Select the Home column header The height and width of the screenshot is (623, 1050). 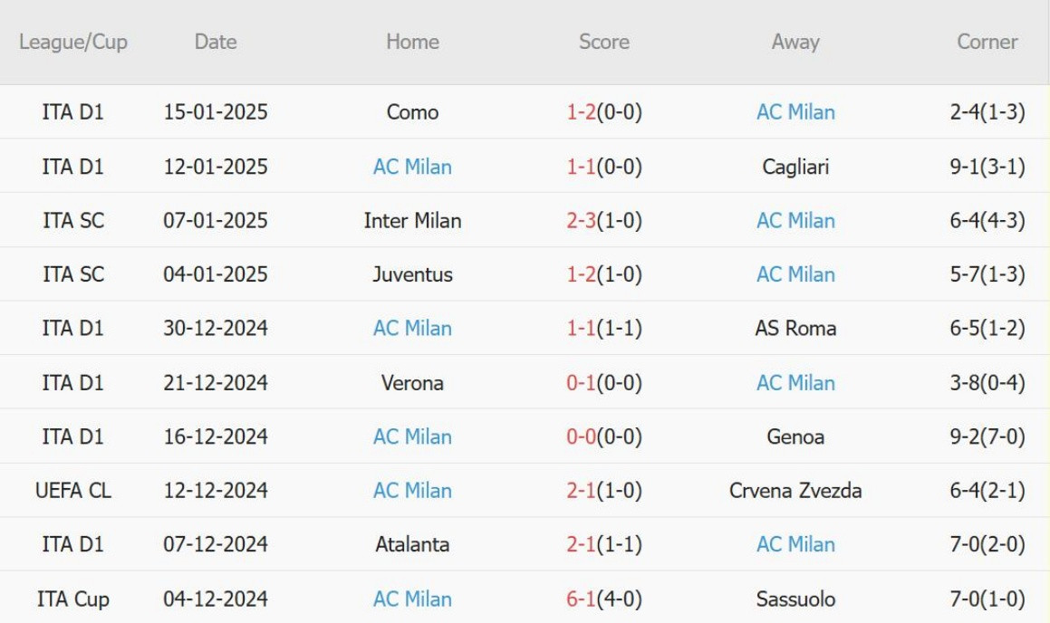pyautogui.click(x=412, y=42)
